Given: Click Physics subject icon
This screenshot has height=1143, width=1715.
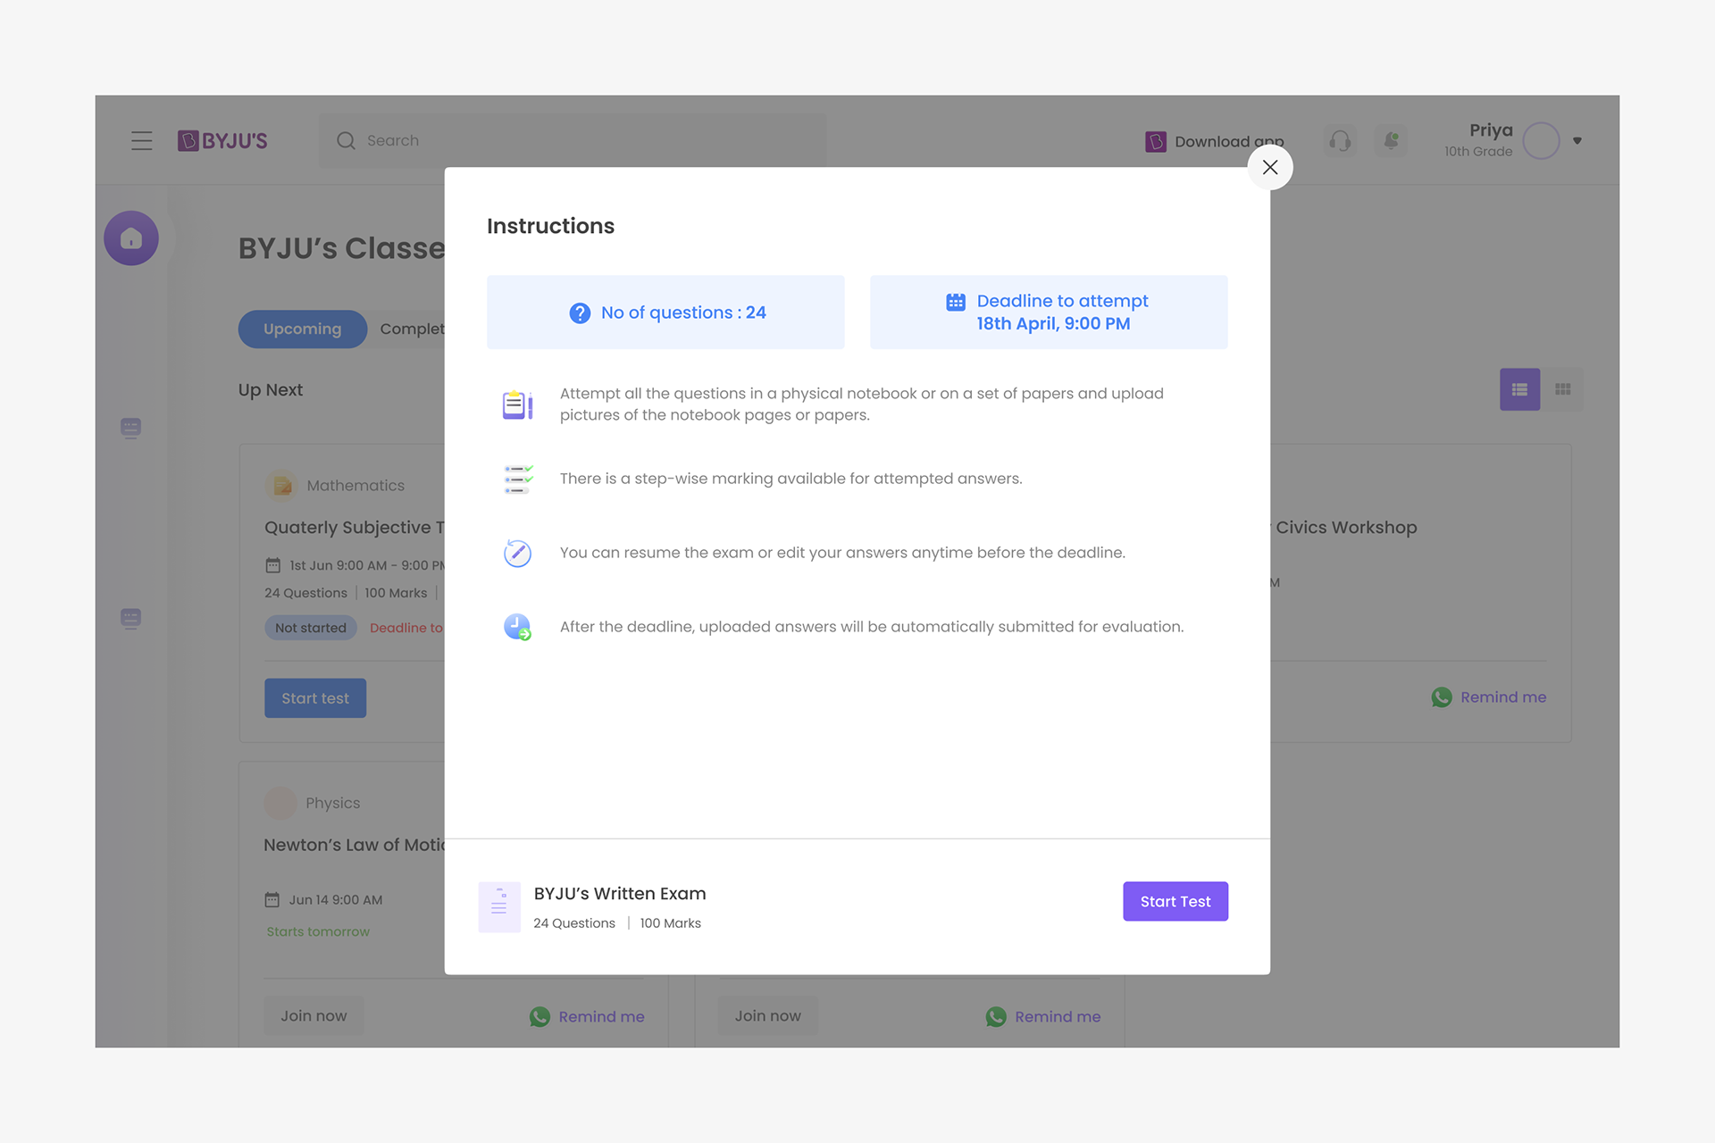Looking at the screenshot, I should (280, 803).
